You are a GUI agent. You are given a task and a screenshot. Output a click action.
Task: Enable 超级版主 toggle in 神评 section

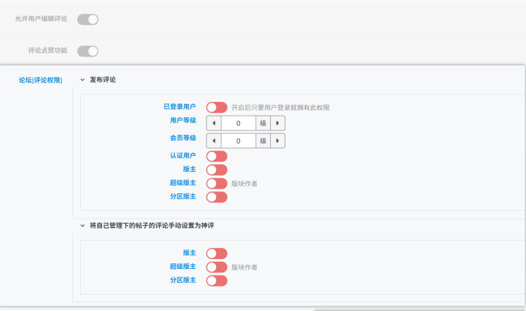[x=216, y=267]
